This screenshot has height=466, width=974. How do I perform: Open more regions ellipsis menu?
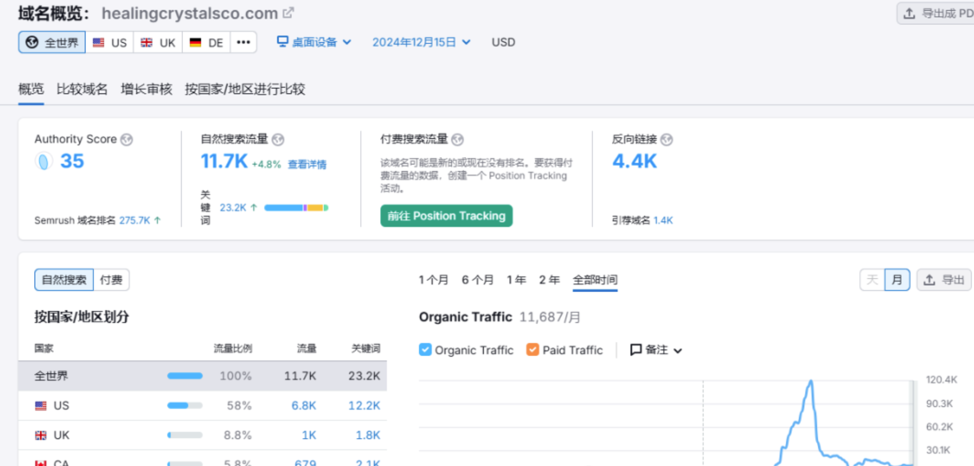coord(243,42)
